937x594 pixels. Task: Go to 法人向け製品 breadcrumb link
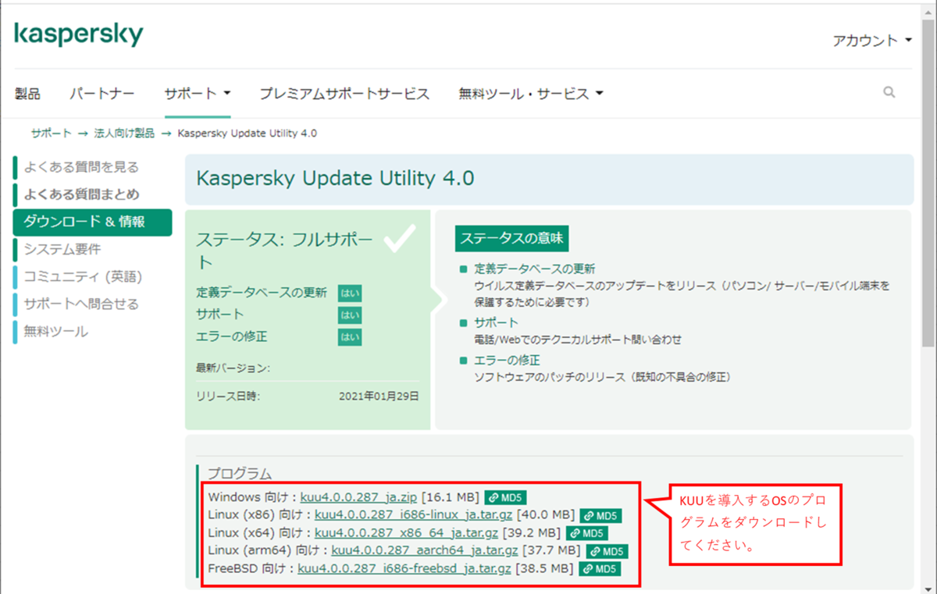pyautogui.click(x=125, y=133)
